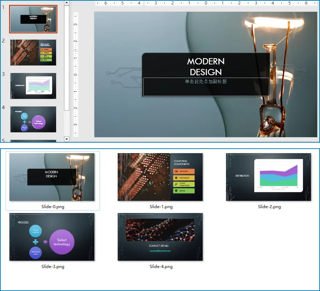Image resolution: width=320 pixels, height=291 pixels.
Task: Select the Slide-1.png image preview
Action: pyautogui.click(x=160, y=177)
